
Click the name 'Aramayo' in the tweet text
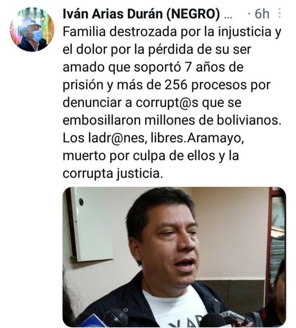click(x=216, y=139)
